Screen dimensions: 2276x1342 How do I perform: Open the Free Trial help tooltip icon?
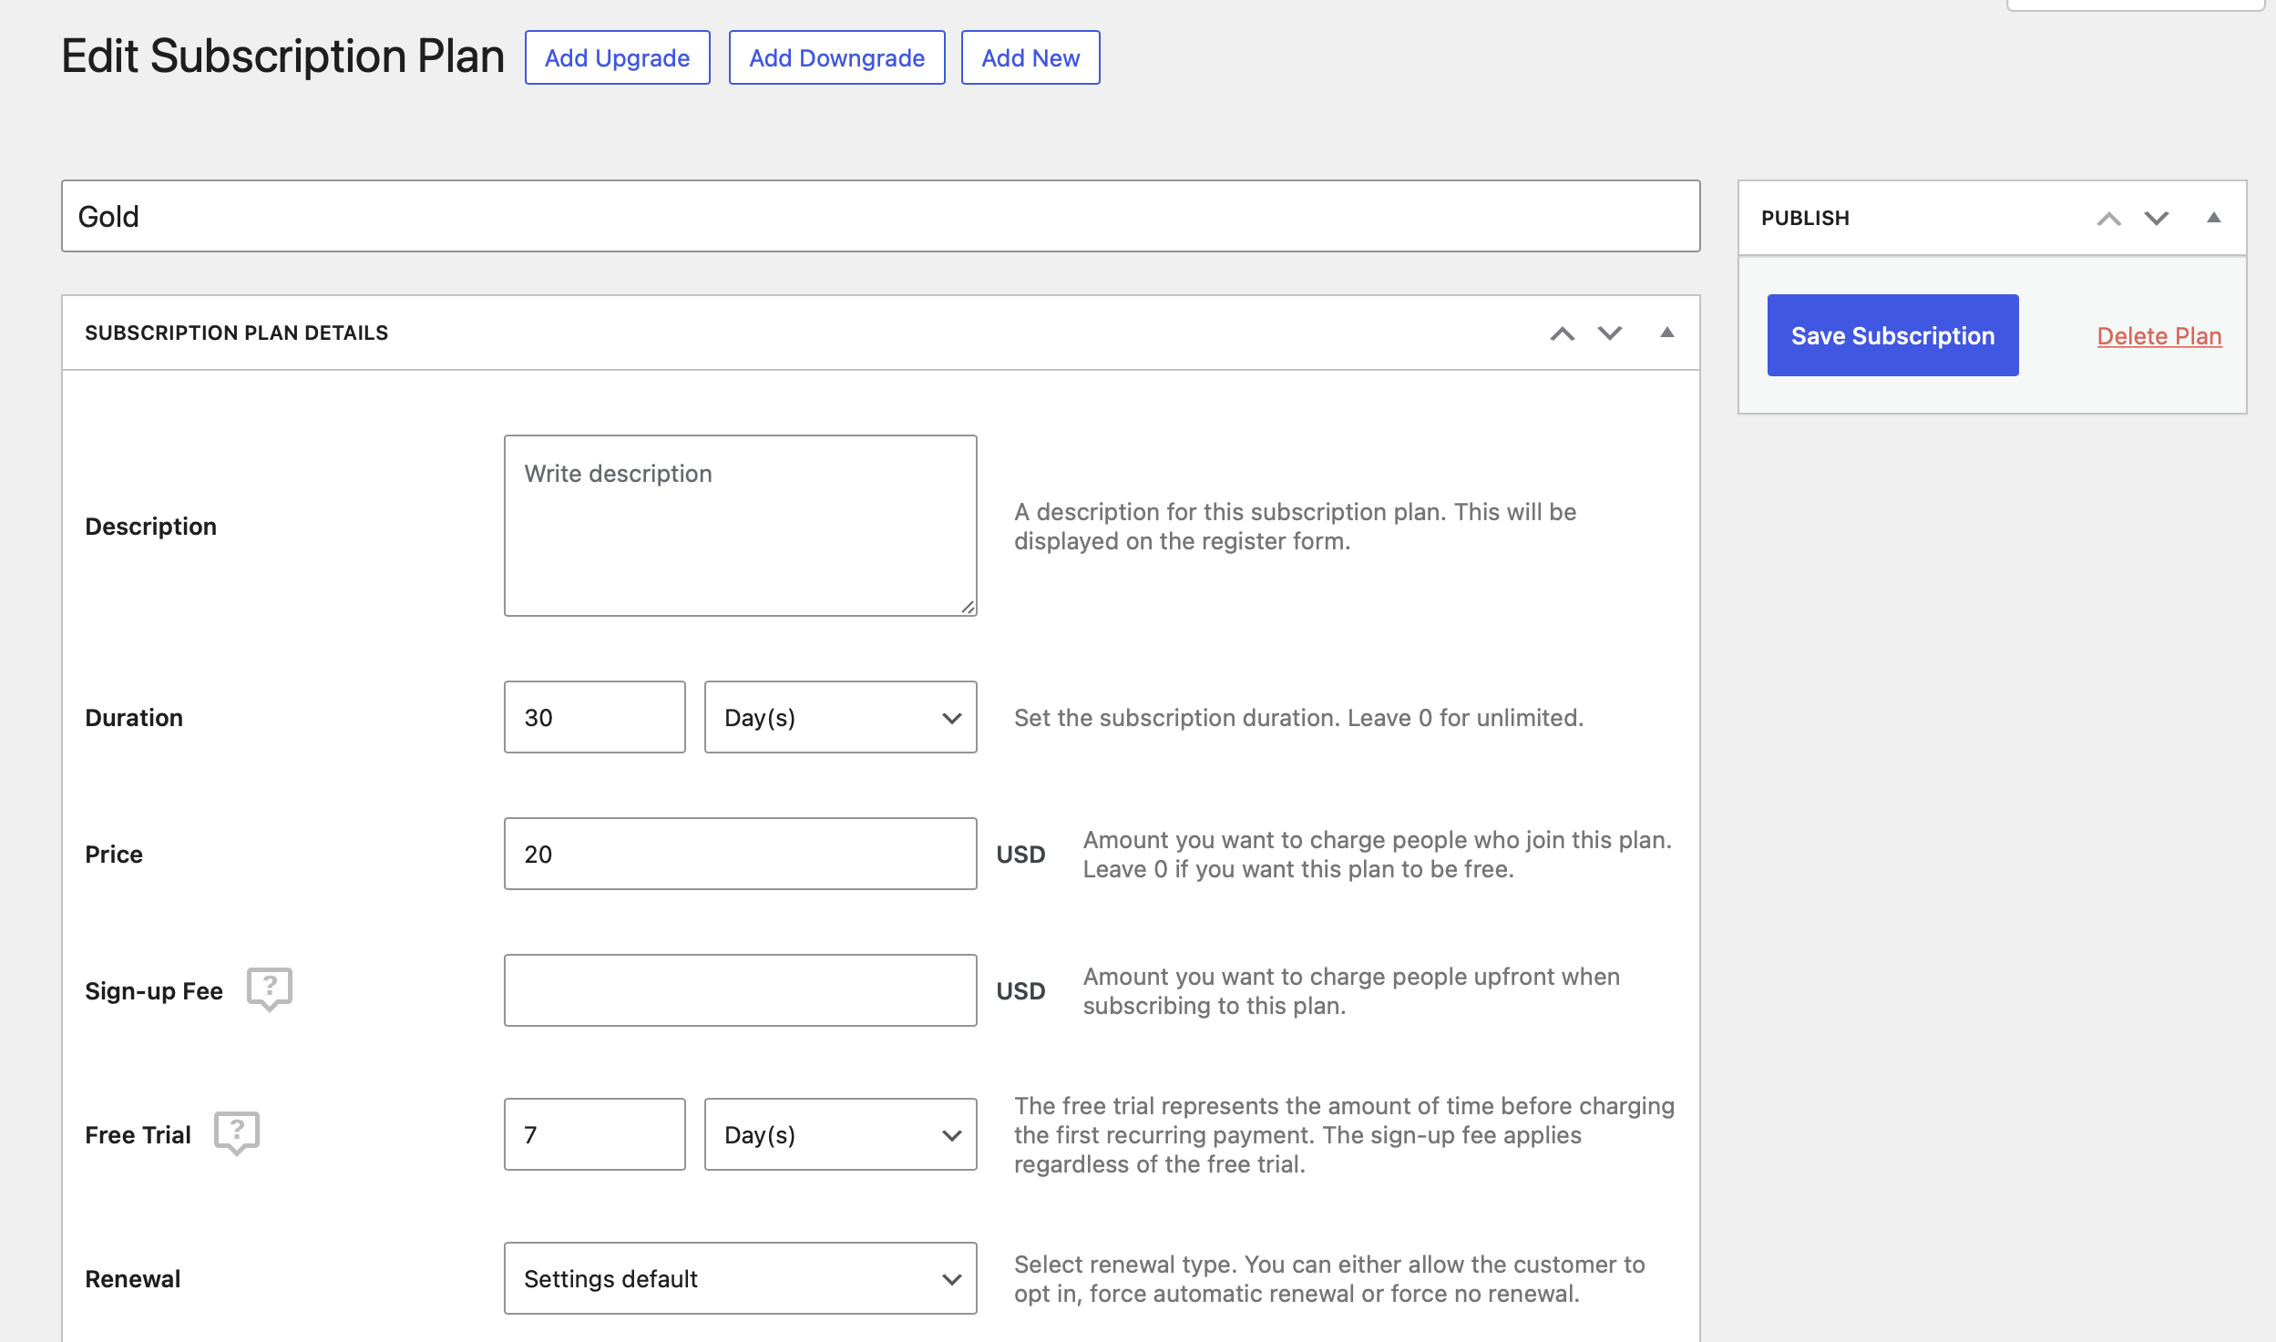coord(237,1133)
